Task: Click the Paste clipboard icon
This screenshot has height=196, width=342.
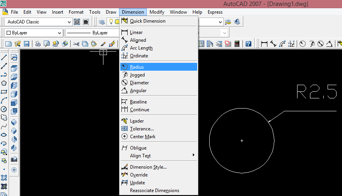Action: tap(94, 44)
